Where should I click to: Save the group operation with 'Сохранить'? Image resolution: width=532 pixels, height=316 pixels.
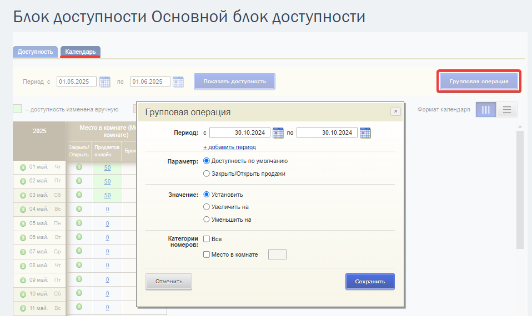click(x=370, y=282)
